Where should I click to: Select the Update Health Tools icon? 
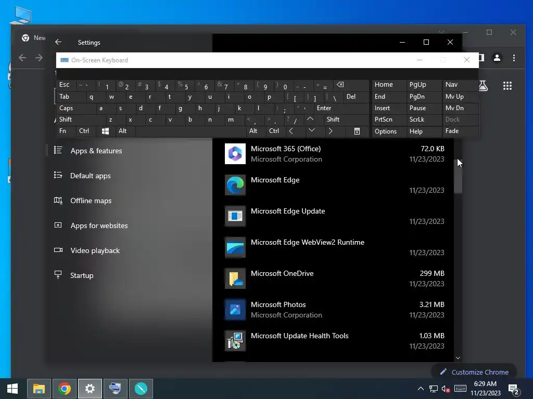click(x=235, y=341)
